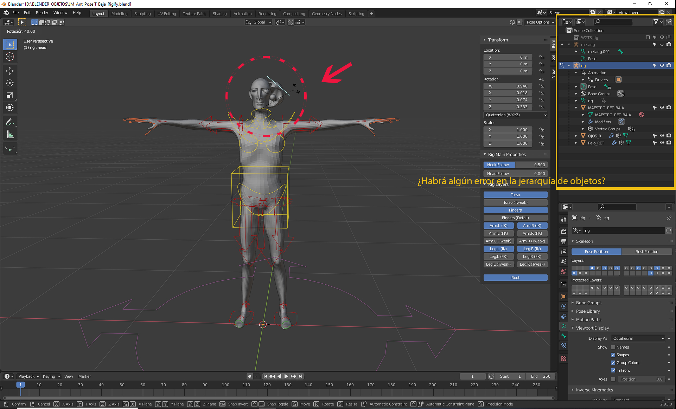Toggle the Torso (Tweak) rig layer button

coord(515,202)
